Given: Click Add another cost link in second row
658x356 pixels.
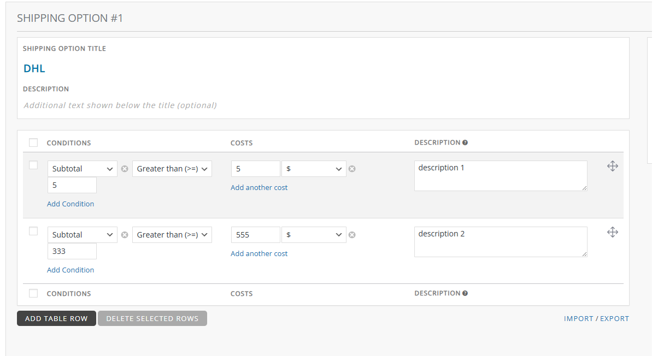Looking at the screenshot, I should pos(259,254).
